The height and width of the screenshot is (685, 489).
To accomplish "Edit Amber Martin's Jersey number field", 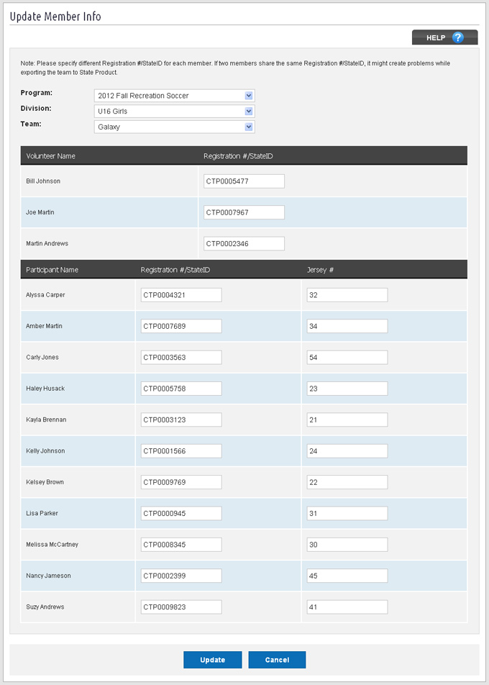I will coord(347,326).
